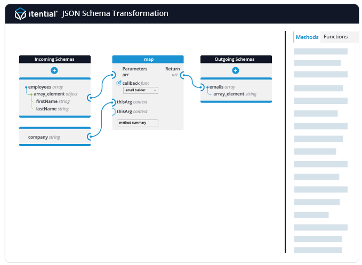
Task: Click the unconnected second thisArg connector
Action: point(113,111)
